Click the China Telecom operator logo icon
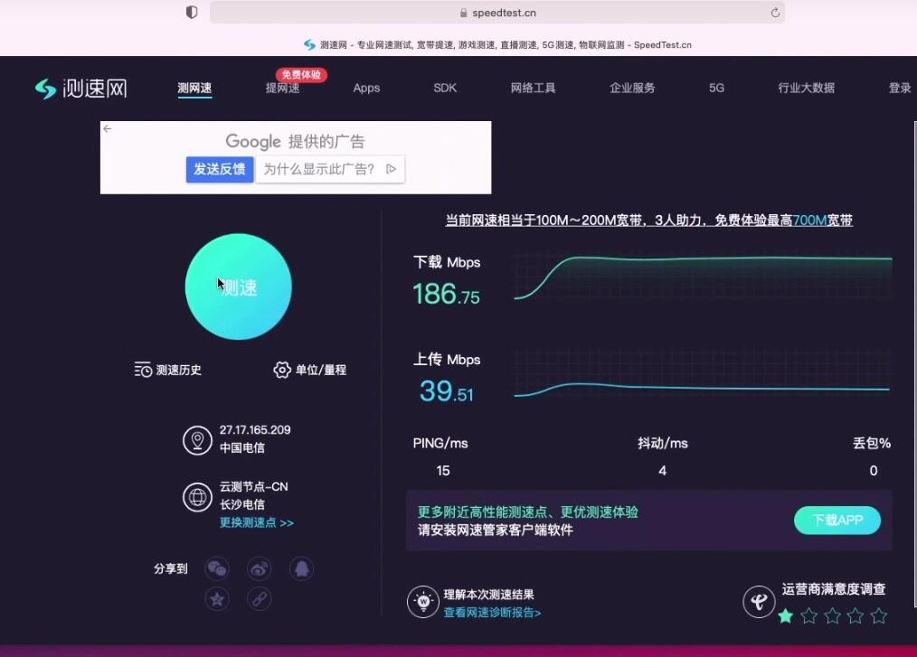Image resolution: width=917 pixels, height=657 pixels. coord(759,602)
